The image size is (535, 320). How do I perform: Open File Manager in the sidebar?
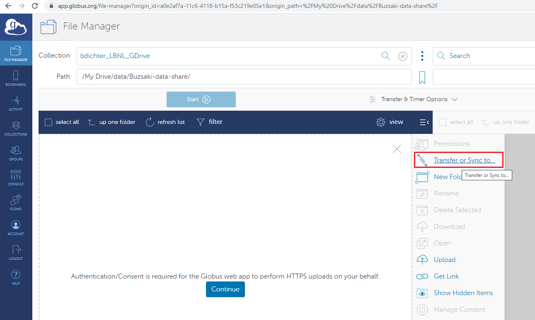tap(16, 53)
